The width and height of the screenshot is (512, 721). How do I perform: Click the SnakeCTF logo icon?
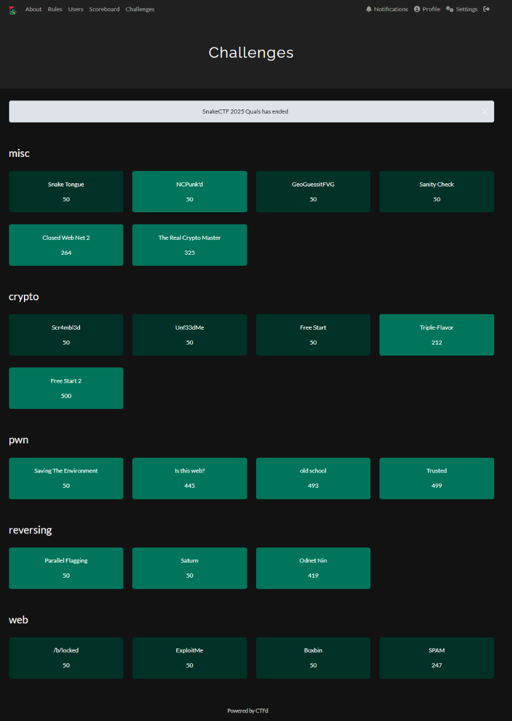(12, 10)
